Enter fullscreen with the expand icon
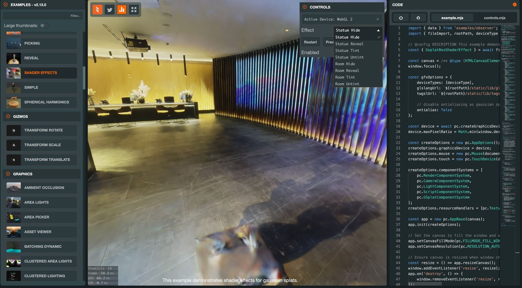This screenshot has width=522, height=288. click(134, 10)
